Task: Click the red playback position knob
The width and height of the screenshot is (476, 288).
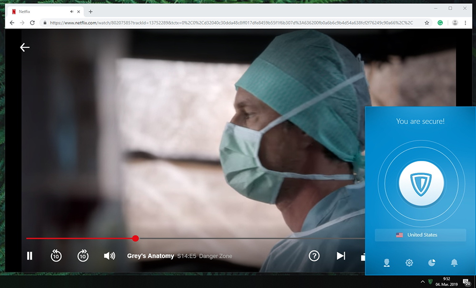Action: point(136,238)
